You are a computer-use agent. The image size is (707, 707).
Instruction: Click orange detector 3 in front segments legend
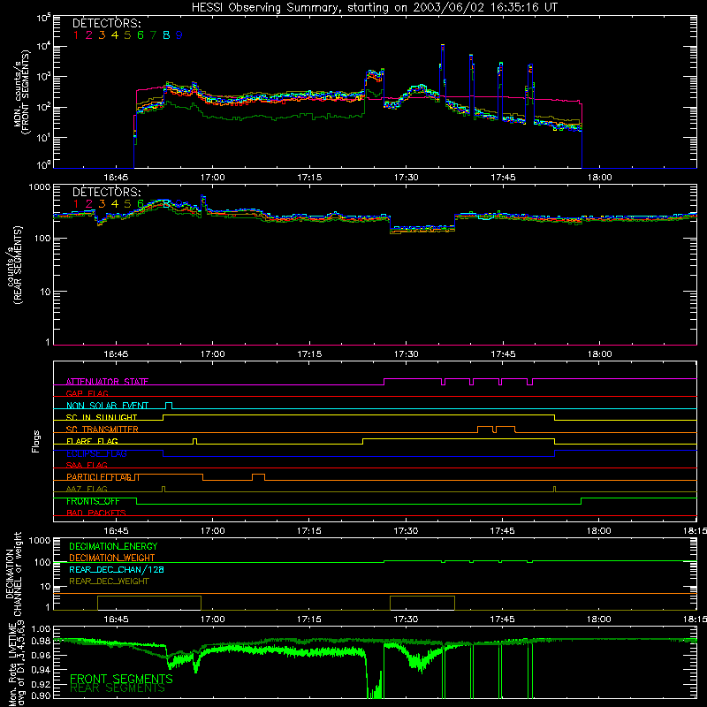(x=102, y=35)
